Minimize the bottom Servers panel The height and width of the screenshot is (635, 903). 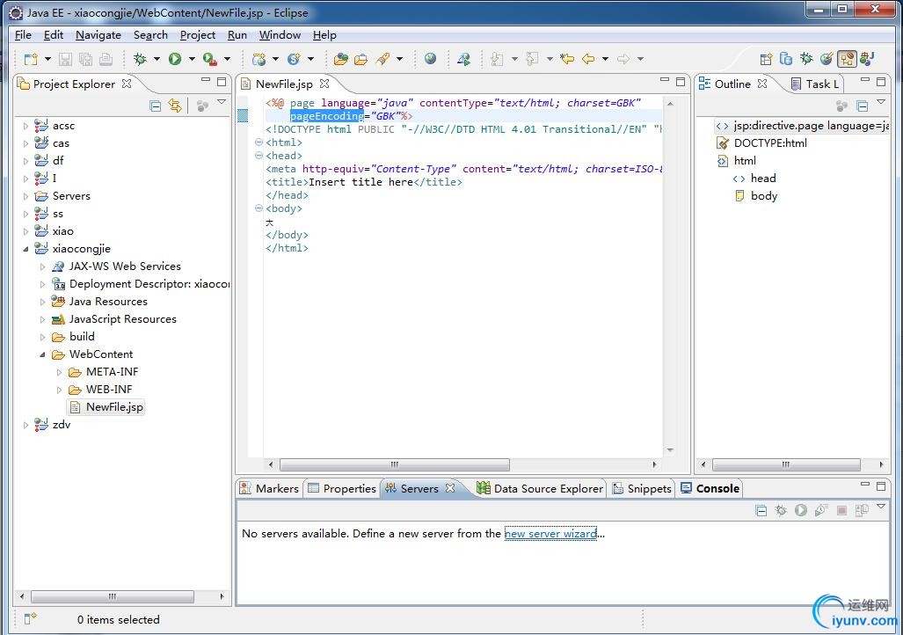pyautogui.click(x=865, y=485)
